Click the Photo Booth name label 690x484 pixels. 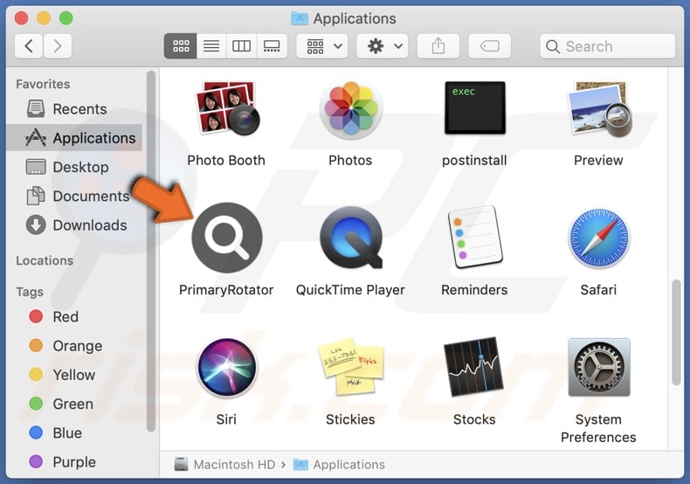click(226, 160)
